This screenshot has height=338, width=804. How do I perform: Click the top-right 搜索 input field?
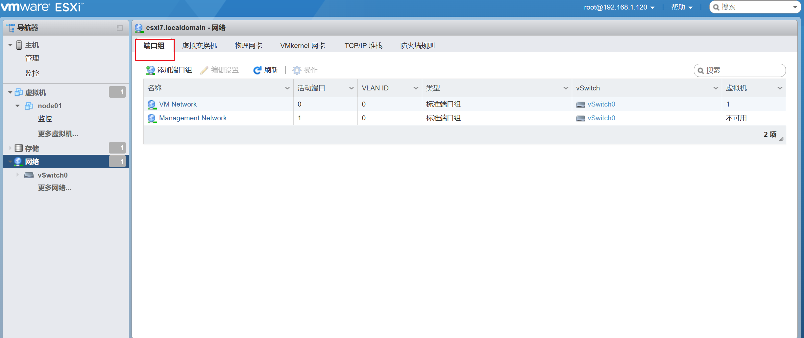click(x=755, y=7)
